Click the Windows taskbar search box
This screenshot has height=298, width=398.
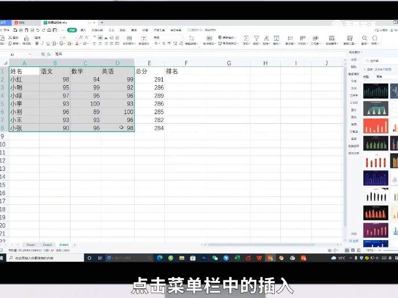tap(45, 258)
